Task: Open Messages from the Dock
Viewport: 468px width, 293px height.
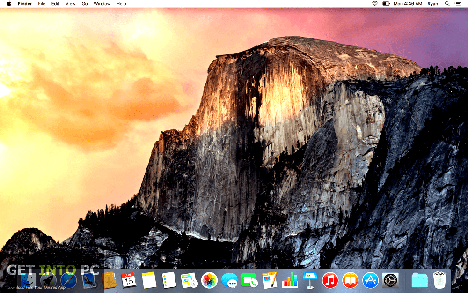Action: [230, 280]
